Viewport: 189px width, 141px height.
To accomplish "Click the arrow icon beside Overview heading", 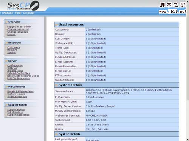I will 6,22.
